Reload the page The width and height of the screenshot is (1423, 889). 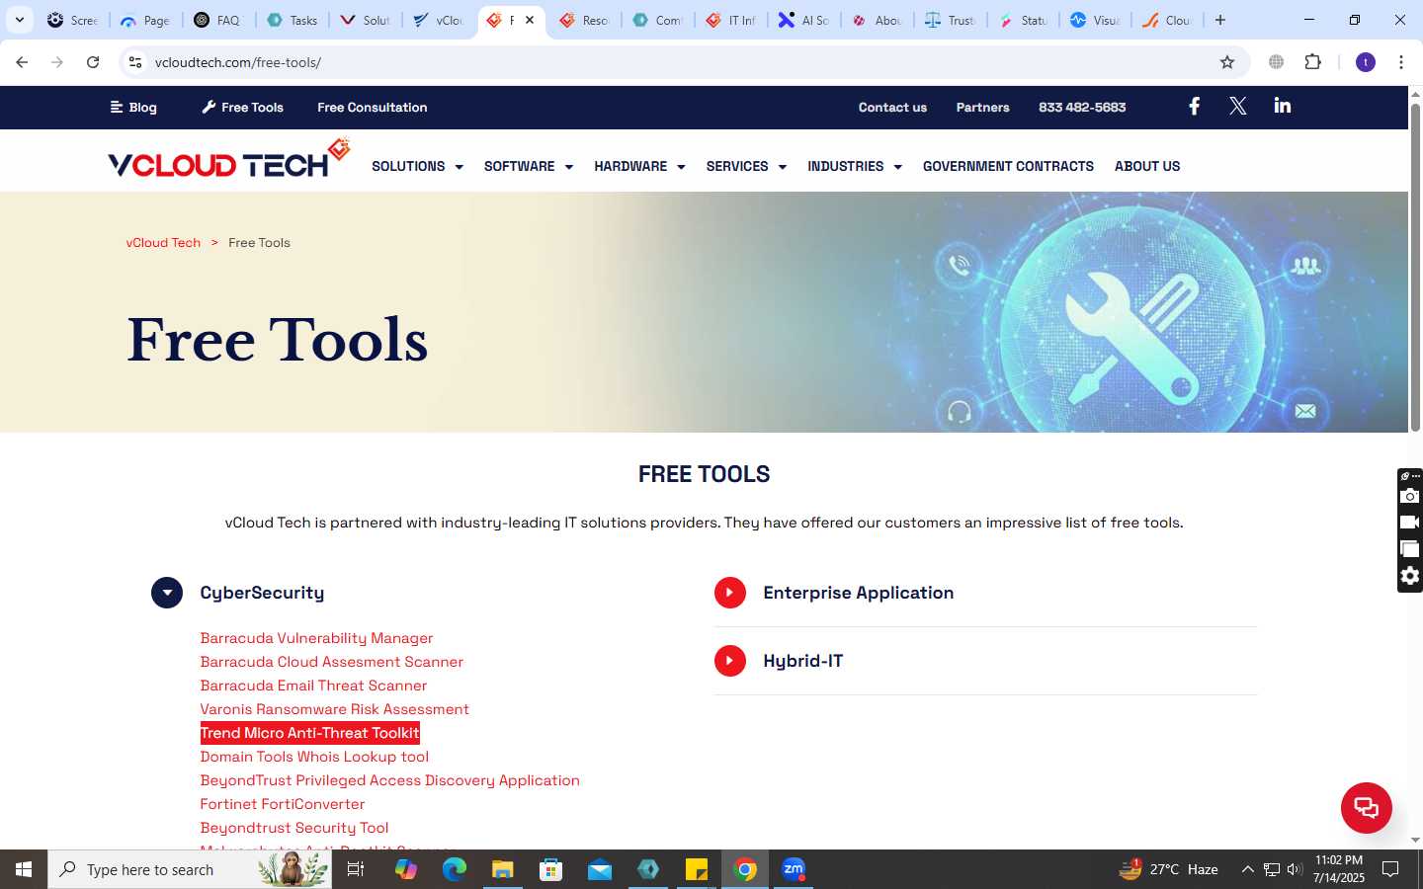(93, 62)
